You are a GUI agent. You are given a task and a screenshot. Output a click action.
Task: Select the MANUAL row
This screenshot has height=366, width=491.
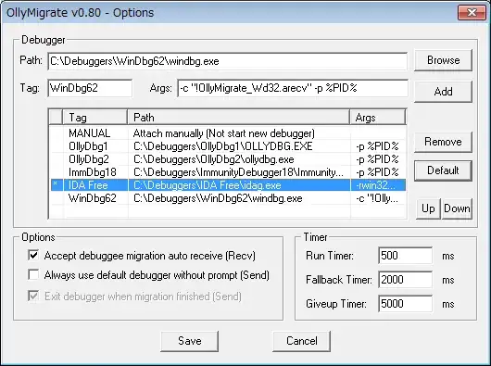point(228,133)
